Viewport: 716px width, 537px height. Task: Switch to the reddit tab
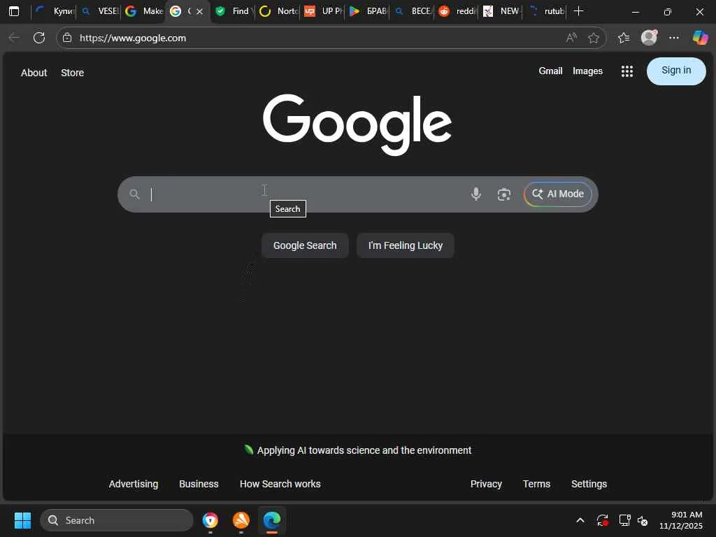457,11
